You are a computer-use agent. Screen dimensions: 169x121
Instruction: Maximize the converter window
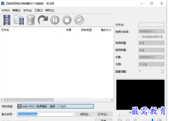pos(152,3)
